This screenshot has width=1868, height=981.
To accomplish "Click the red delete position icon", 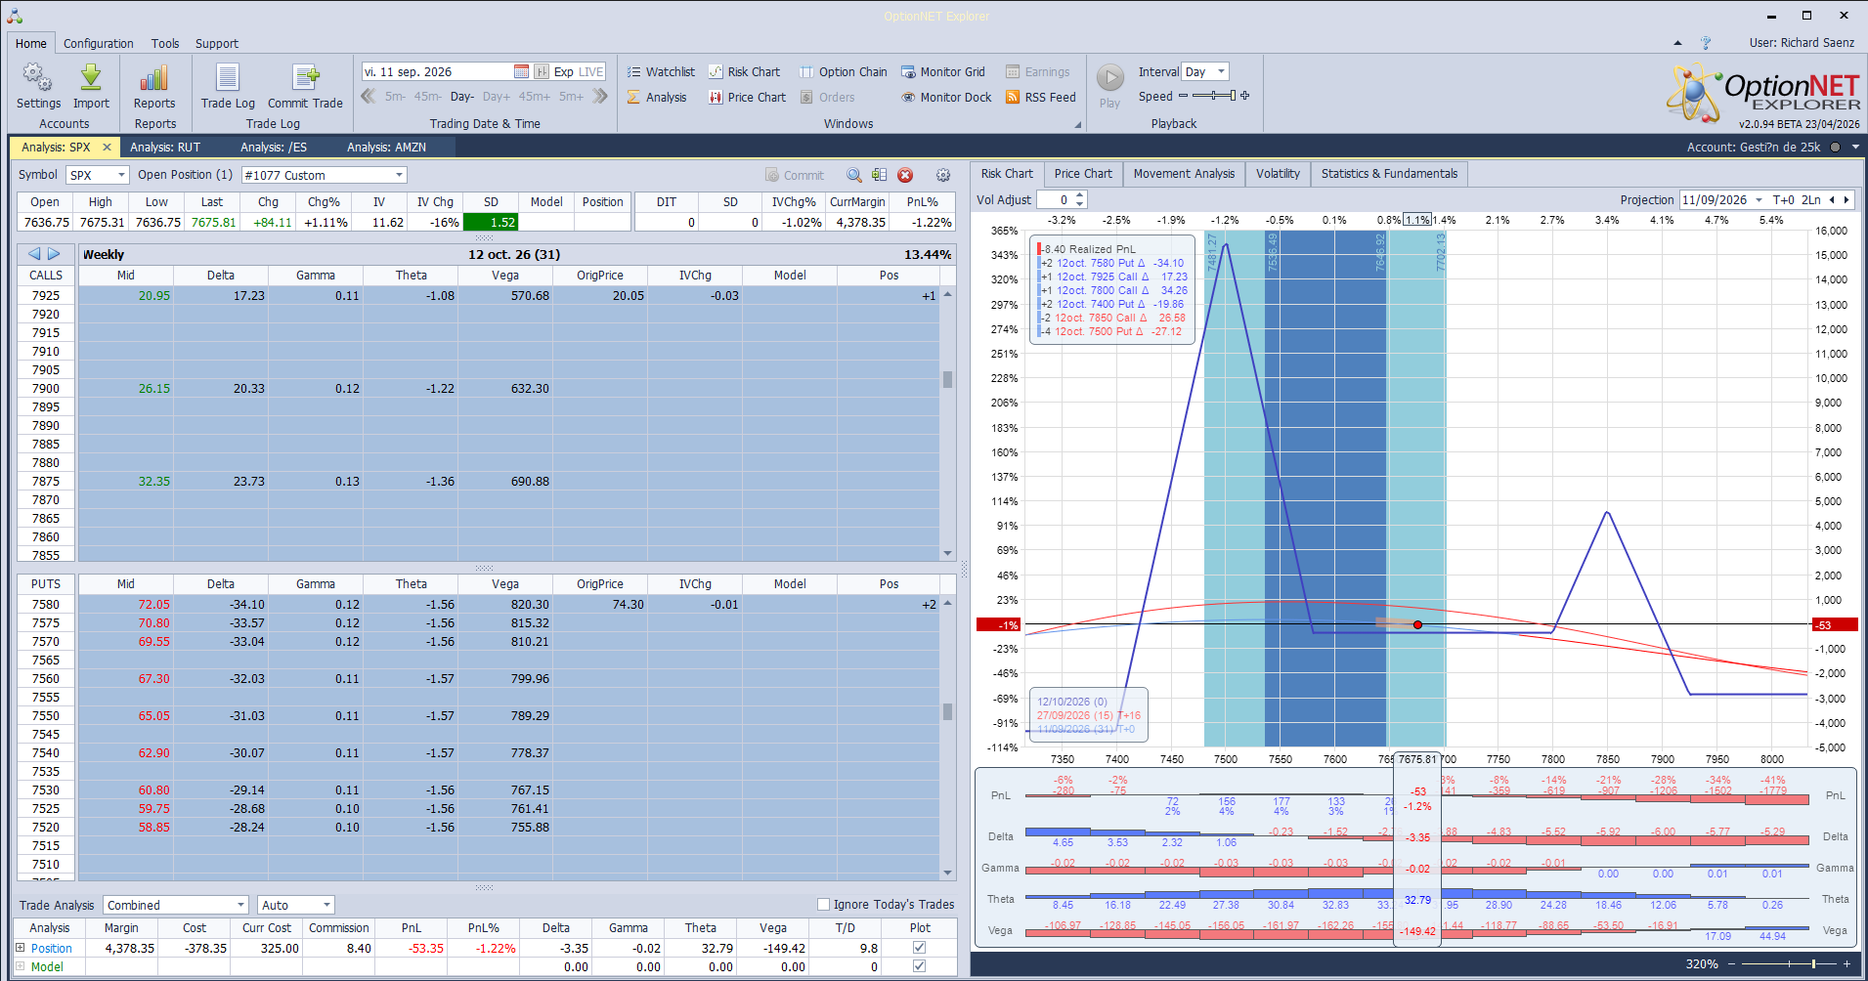I will coord(905,175).
